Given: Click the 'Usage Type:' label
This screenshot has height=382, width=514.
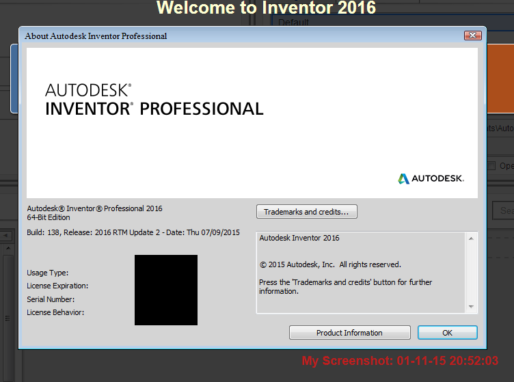Looking at the screenshot, I should 48,273.
